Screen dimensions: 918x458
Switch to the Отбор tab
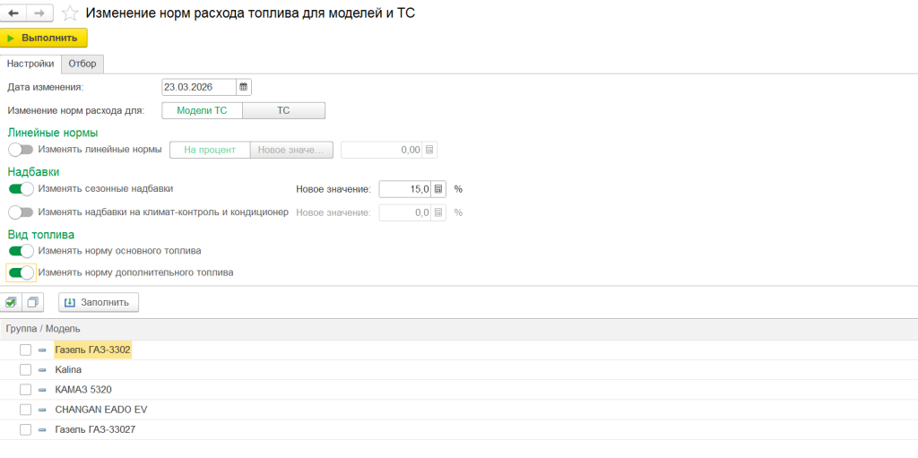point(82,64)
